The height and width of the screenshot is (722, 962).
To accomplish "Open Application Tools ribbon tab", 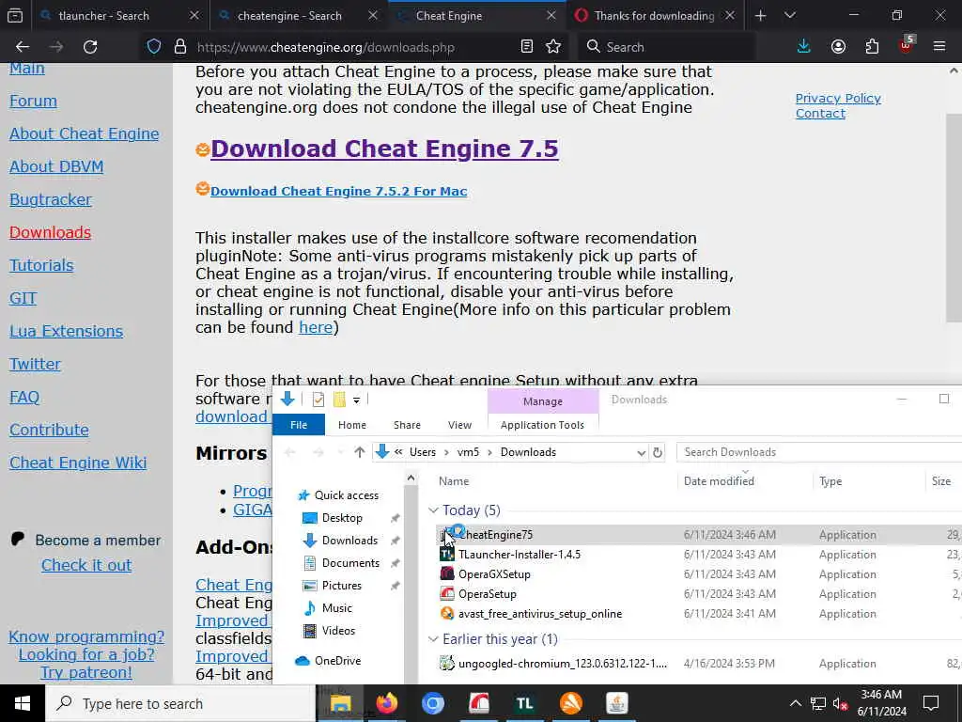I will coord(542,425).
